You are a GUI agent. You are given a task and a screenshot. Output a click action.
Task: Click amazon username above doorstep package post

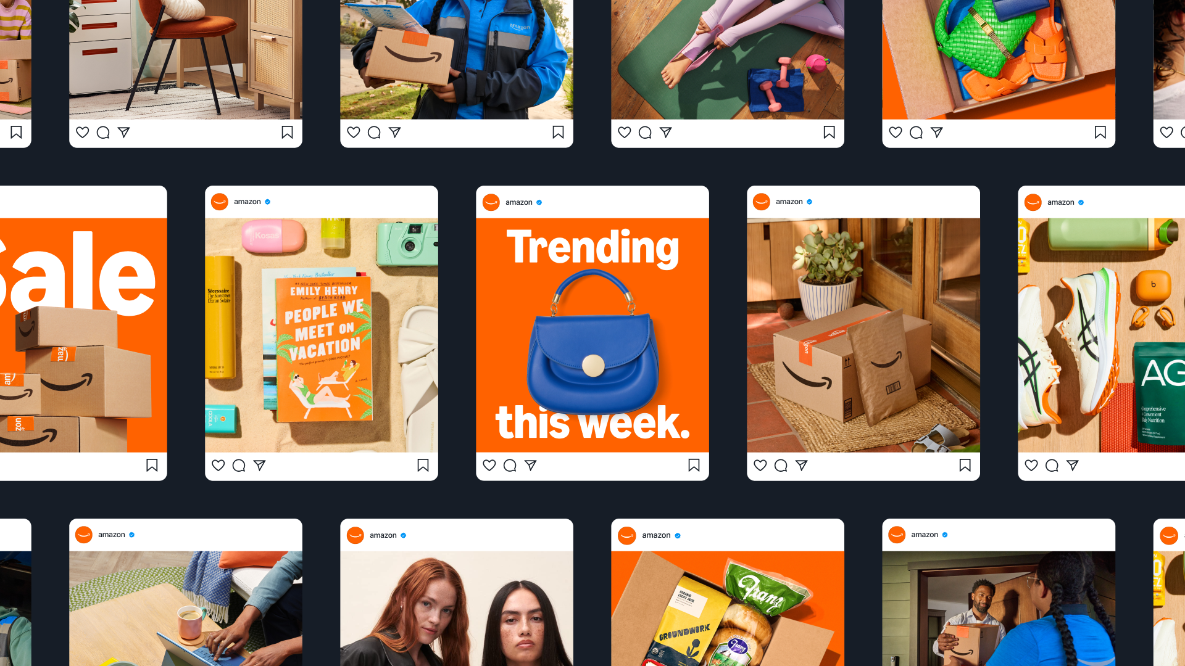point(789,202)
